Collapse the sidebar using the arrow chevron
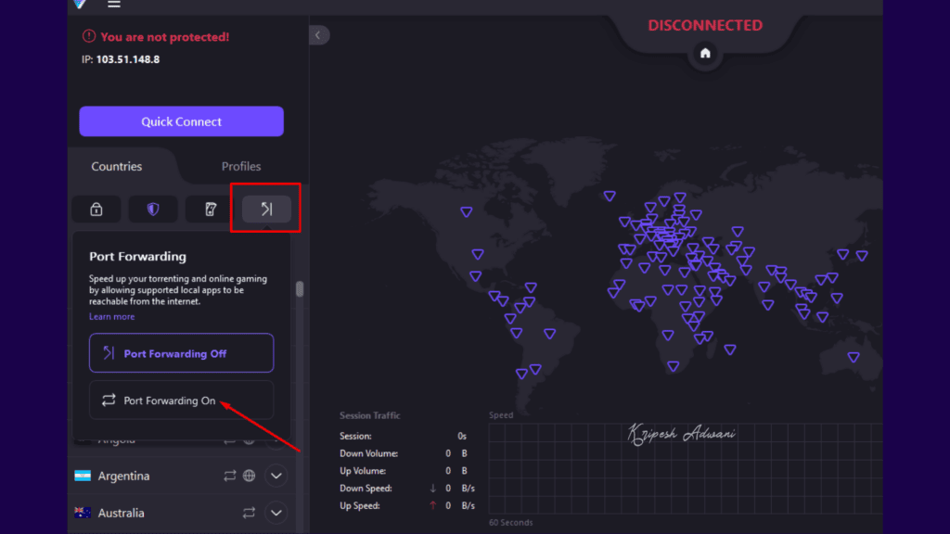The height and width of the screenshot is (534, 950). pos(318,34)
